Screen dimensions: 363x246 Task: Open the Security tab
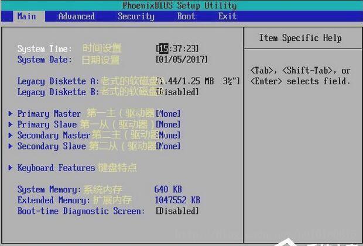coord(136,16)
